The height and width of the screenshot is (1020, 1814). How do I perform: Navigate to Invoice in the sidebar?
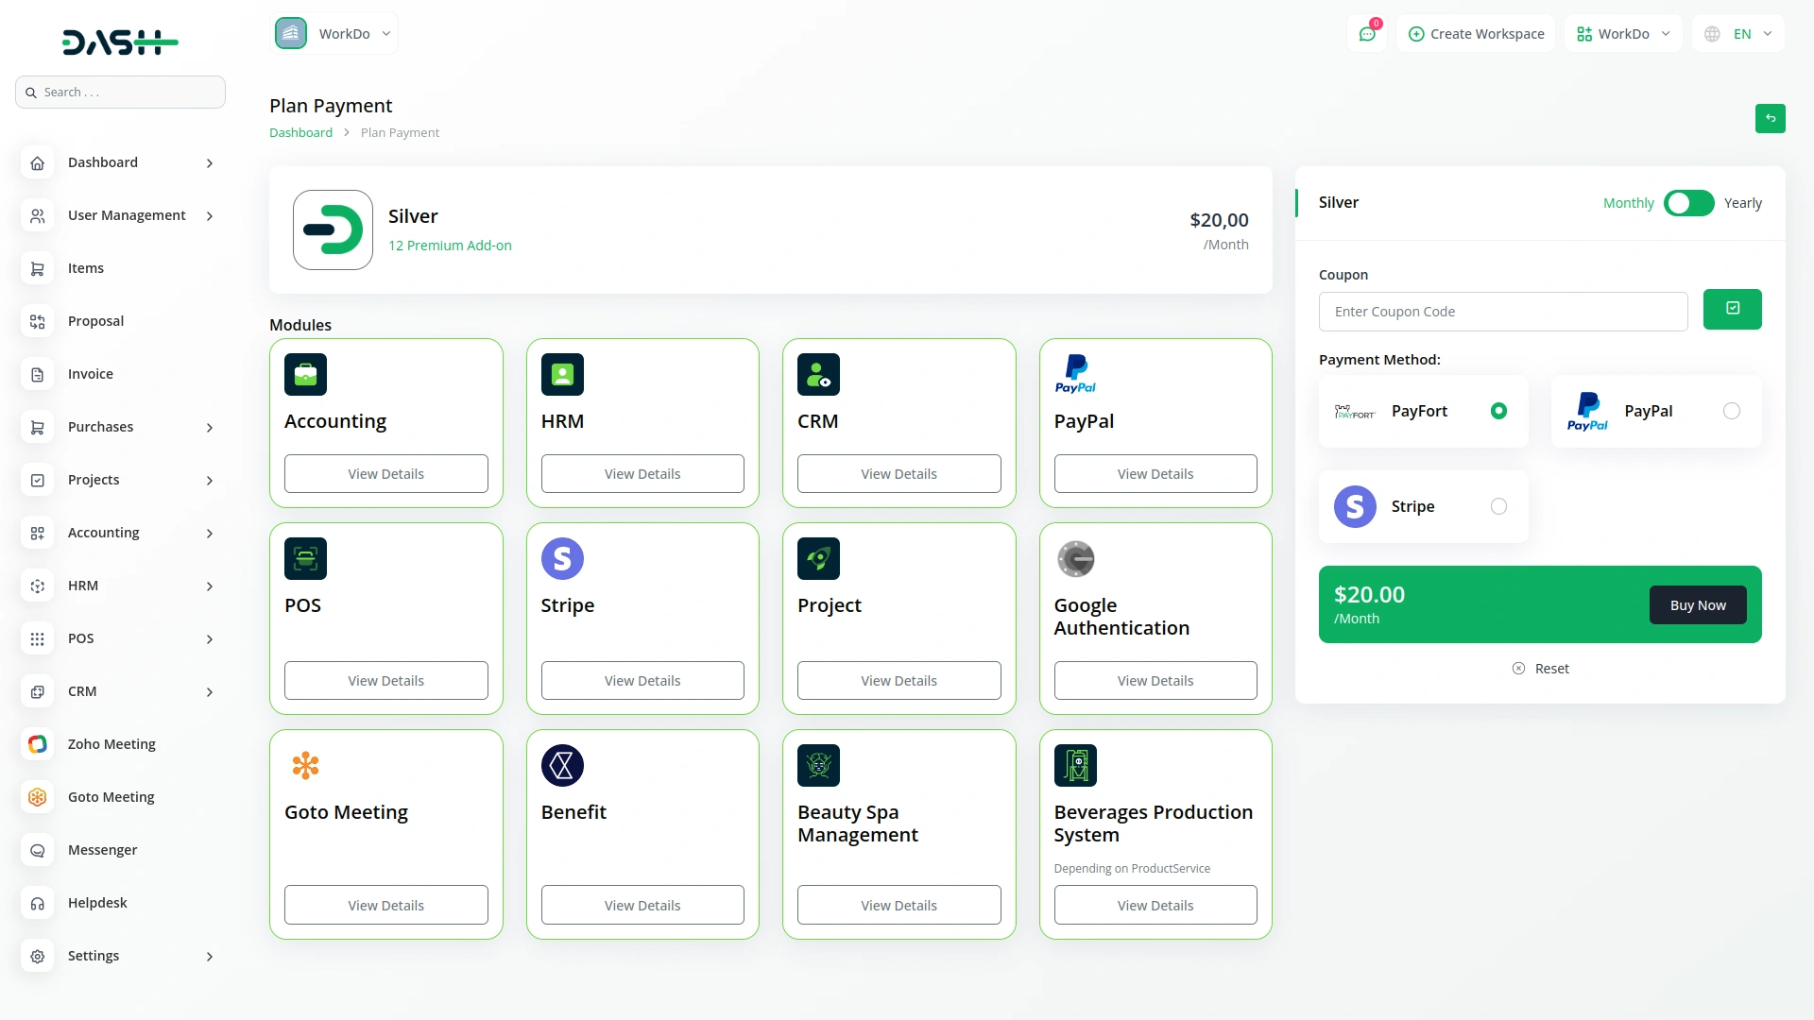[x=90, y=374]
